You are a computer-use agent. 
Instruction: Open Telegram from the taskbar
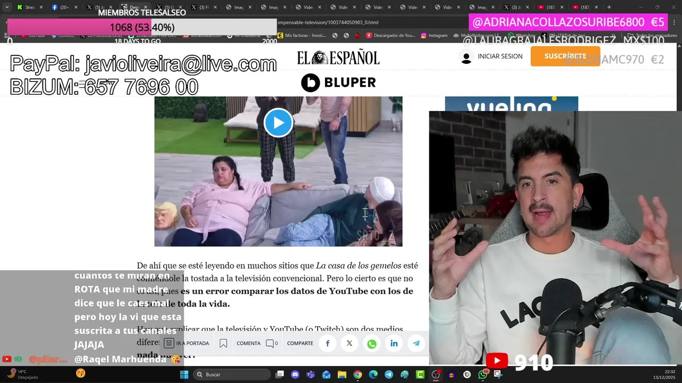pos(389,374)
